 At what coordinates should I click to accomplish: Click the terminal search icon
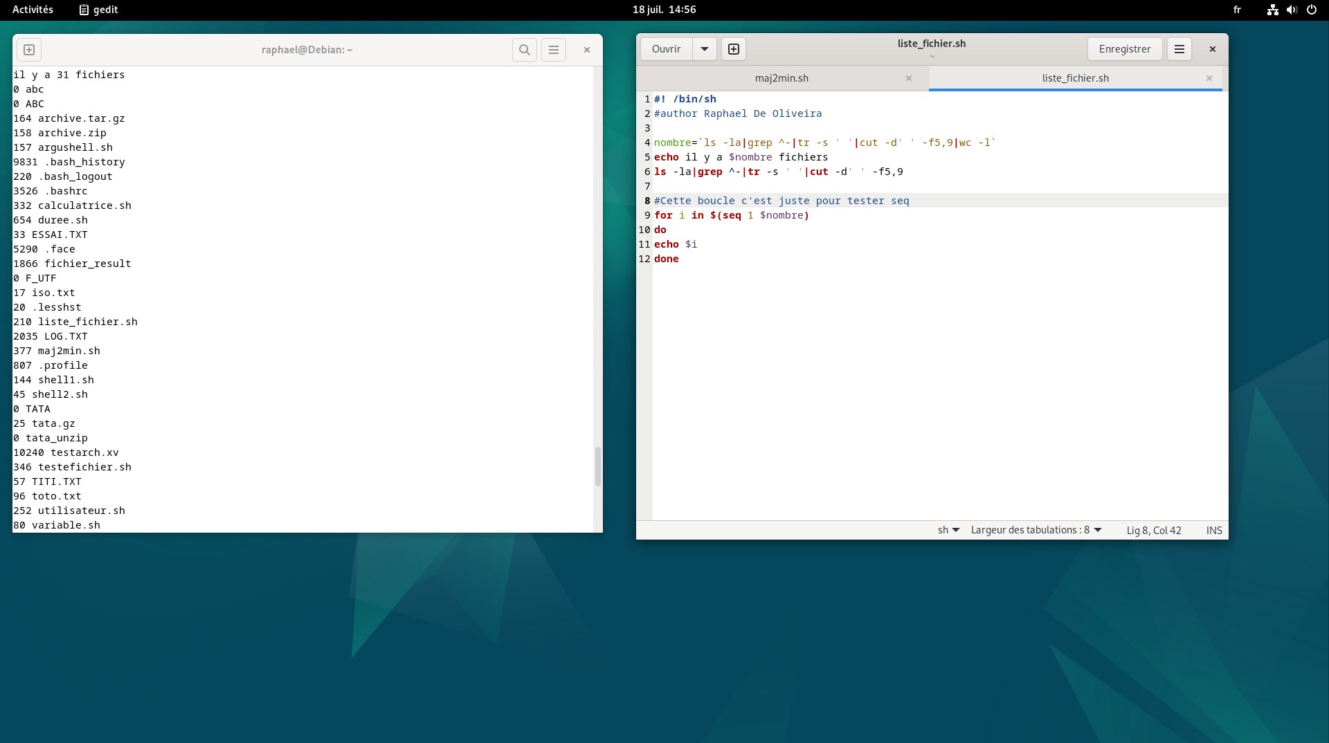coord(525,50)
